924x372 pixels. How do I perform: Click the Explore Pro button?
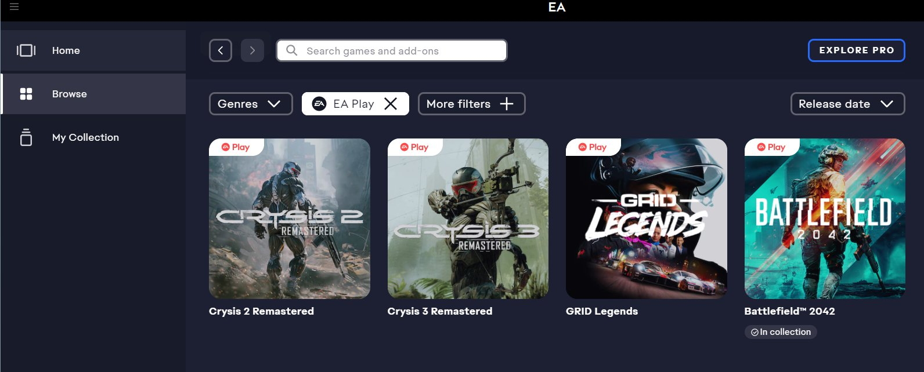pyautogui.click(x=856, y=50)
